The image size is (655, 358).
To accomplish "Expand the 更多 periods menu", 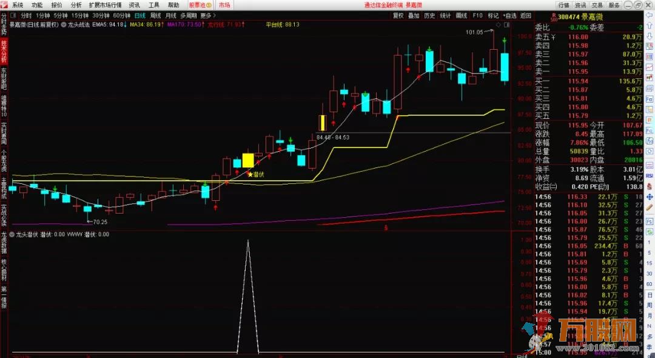I will click(x=208, y=15).
